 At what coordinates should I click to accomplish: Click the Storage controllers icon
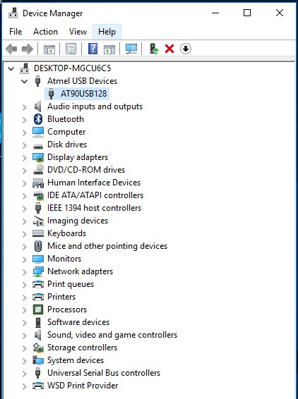coord(38,348)
